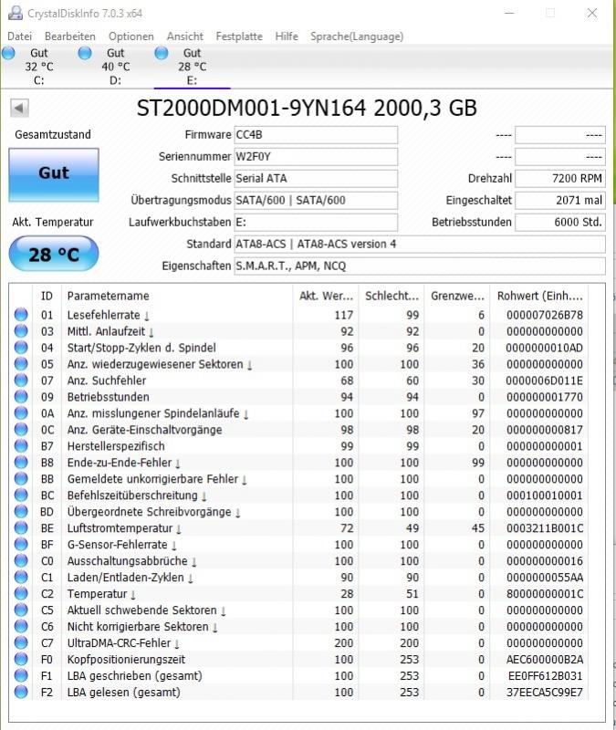Click the Grenzwert column header
The width and height of the screenshot is (616, 730).
click(457, 296)
